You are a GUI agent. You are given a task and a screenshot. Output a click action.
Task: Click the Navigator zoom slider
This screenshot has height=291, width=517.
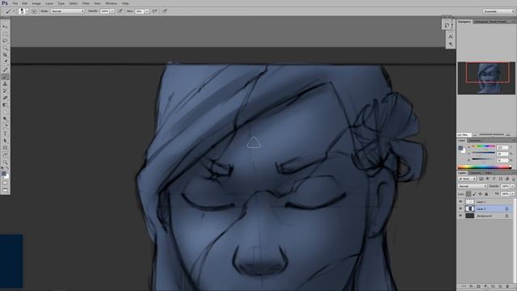[492, 135]
